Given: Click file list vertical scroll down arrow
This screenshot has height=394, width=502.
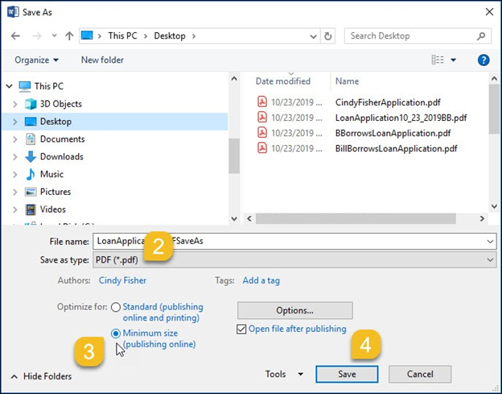Looking at the screenshot, I should [x=494, y=206].
